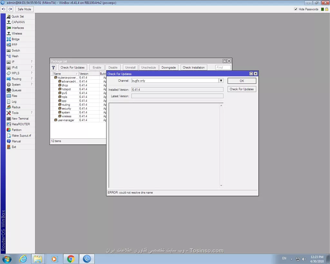Open MetaROUTER in sidebar

tap(20, 124)
